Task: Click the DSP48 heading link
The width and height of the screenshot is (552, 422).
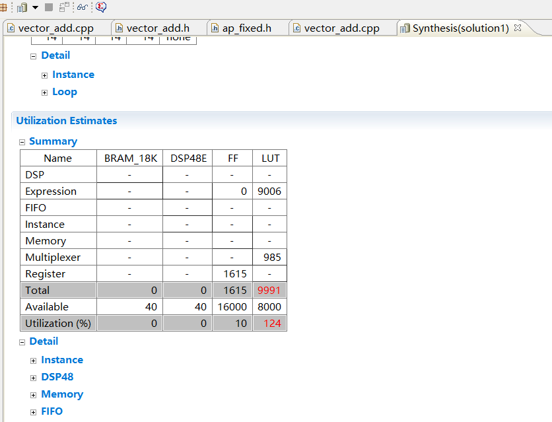Action: 57,377
